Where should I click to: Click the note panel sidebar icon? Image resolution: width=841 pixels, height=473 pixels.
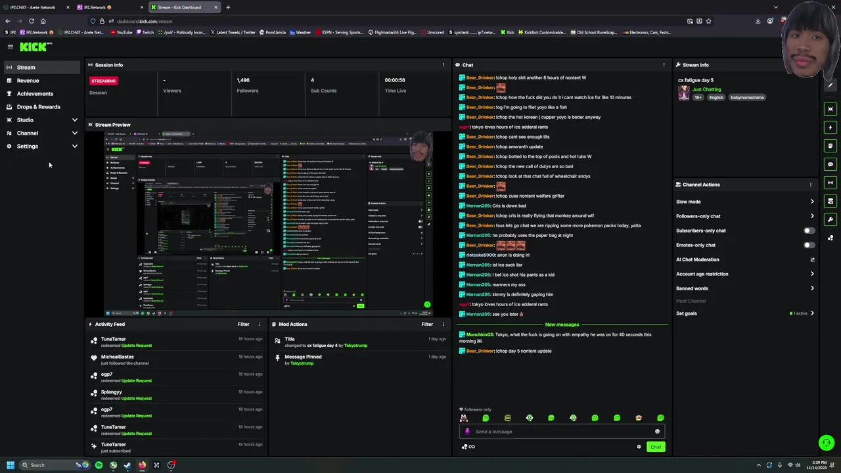[x=830, y=146]
